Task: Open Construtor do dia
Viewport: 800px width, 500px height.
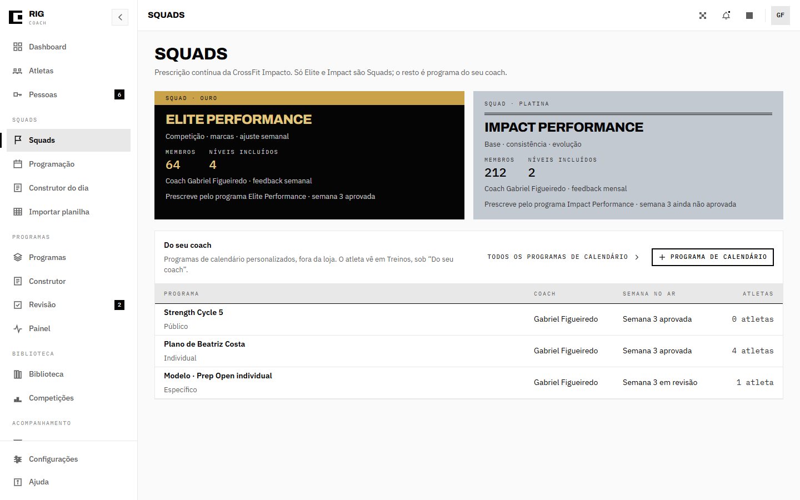Action: [x=68, y=188]
